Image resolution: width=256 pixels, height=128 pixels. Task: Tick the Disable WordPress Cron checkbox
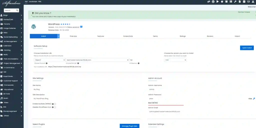pos(55,107)
